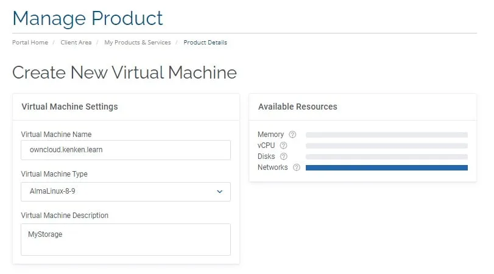Image resolution: width=494 pixels, height=274 pixels.
Task: Go to Portal Home breadcrumb
Action: click(x=30, y=43)
